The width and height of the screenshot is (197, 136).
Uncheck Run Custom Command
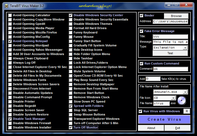pos(141,63)
